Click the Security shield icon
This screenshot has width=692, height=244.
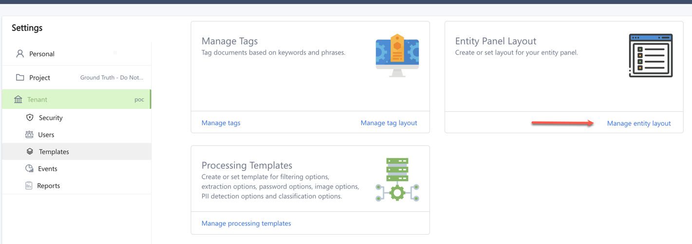pos(30,118)
